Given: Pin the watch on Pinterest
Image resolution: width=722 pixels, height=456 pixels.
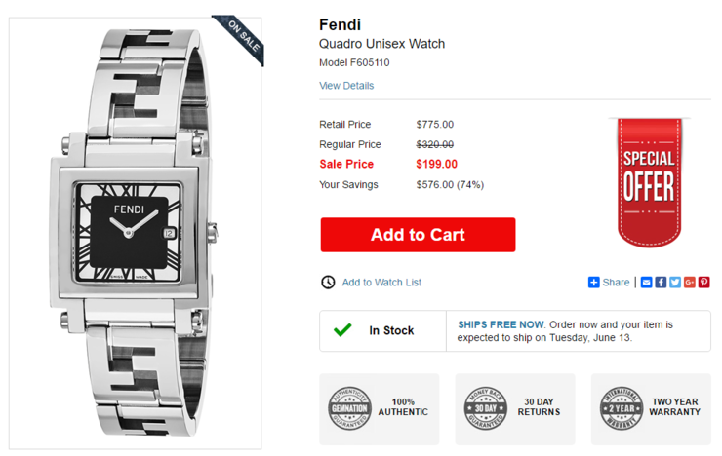Looking at the screenshot, I should coord(703,283).
